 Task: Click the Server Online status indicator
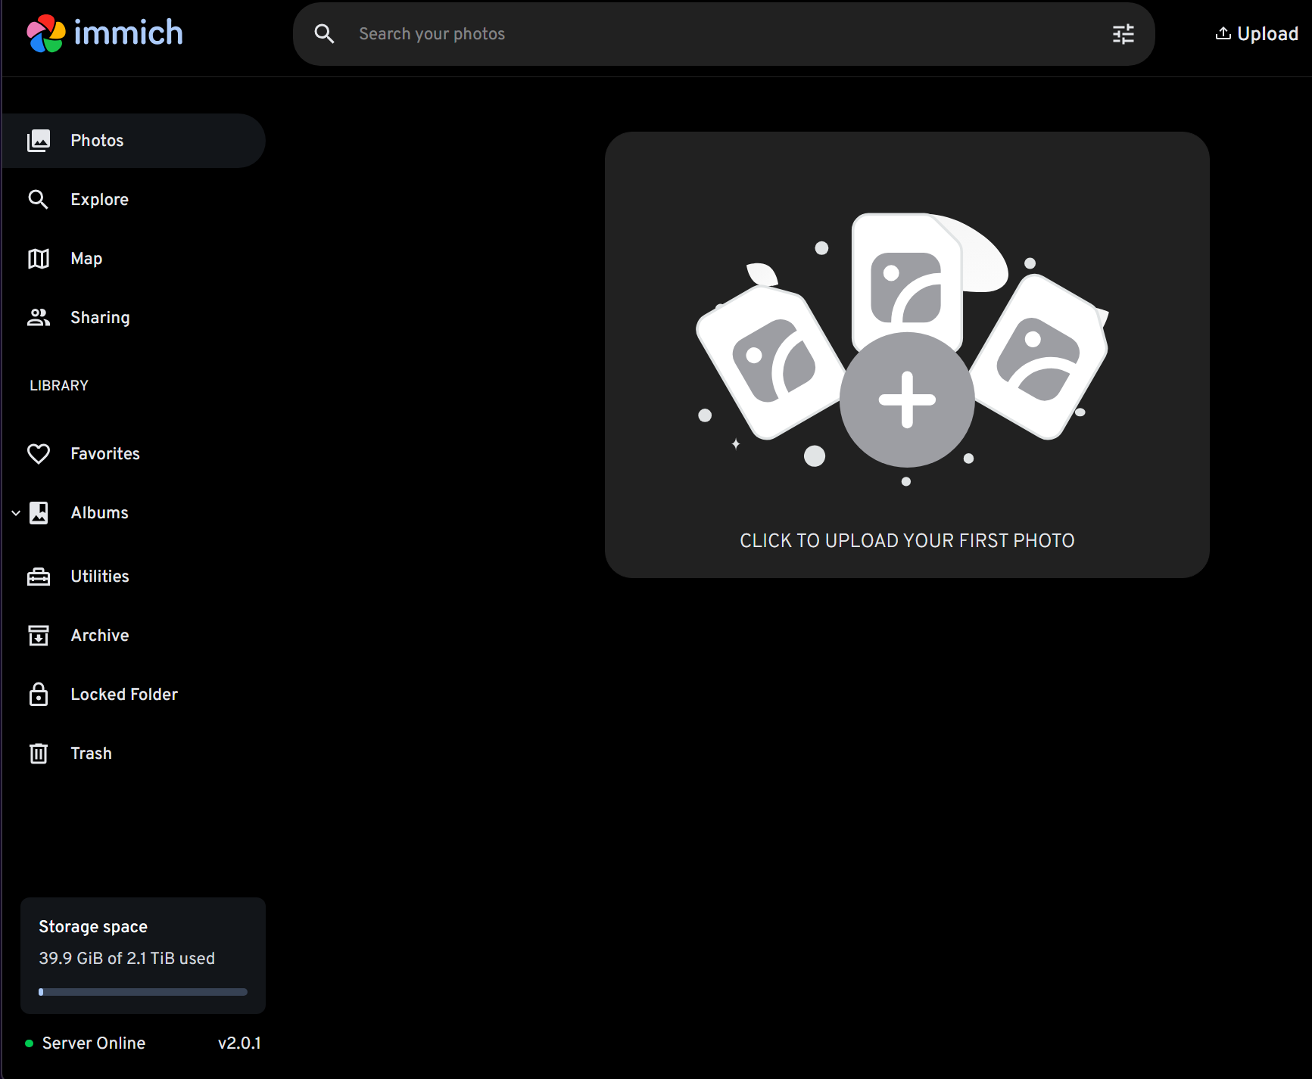coord(30,1043)
